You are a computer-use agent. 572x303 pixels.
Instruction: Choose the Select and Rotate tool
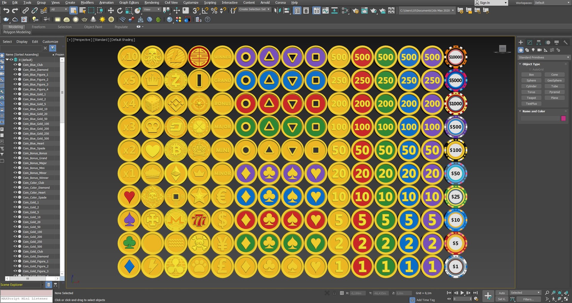coord(120,11)
